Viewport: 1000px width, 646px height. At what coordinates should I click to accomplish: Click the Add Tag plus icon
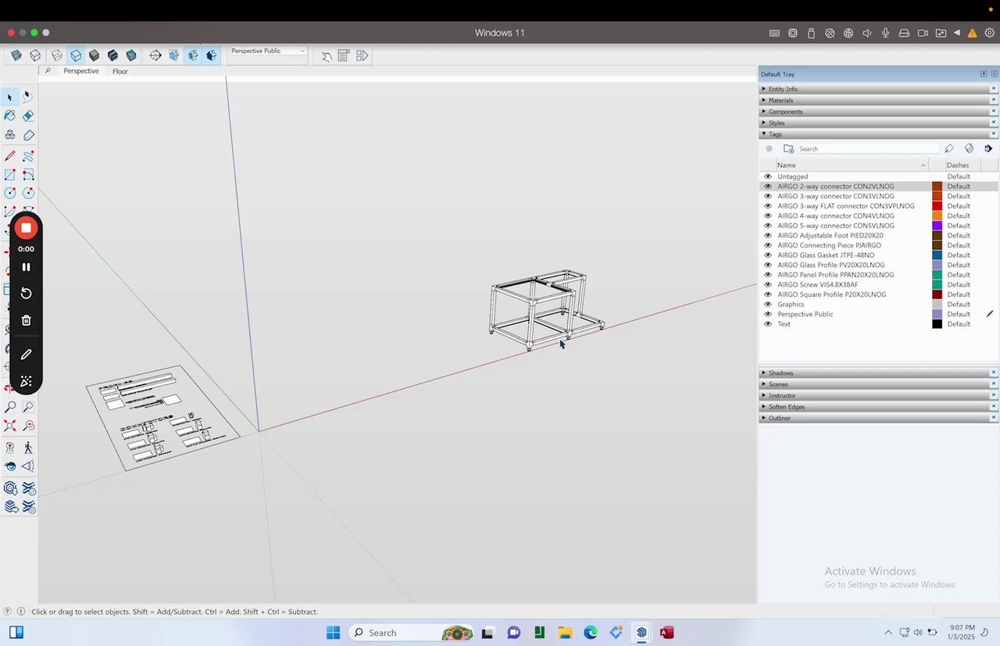(769, 148)
